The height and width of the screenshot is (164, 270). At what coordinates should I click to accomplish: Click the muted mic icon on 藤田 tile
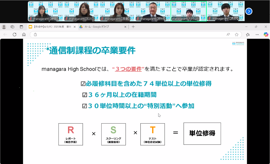click(x=31, y=18)
